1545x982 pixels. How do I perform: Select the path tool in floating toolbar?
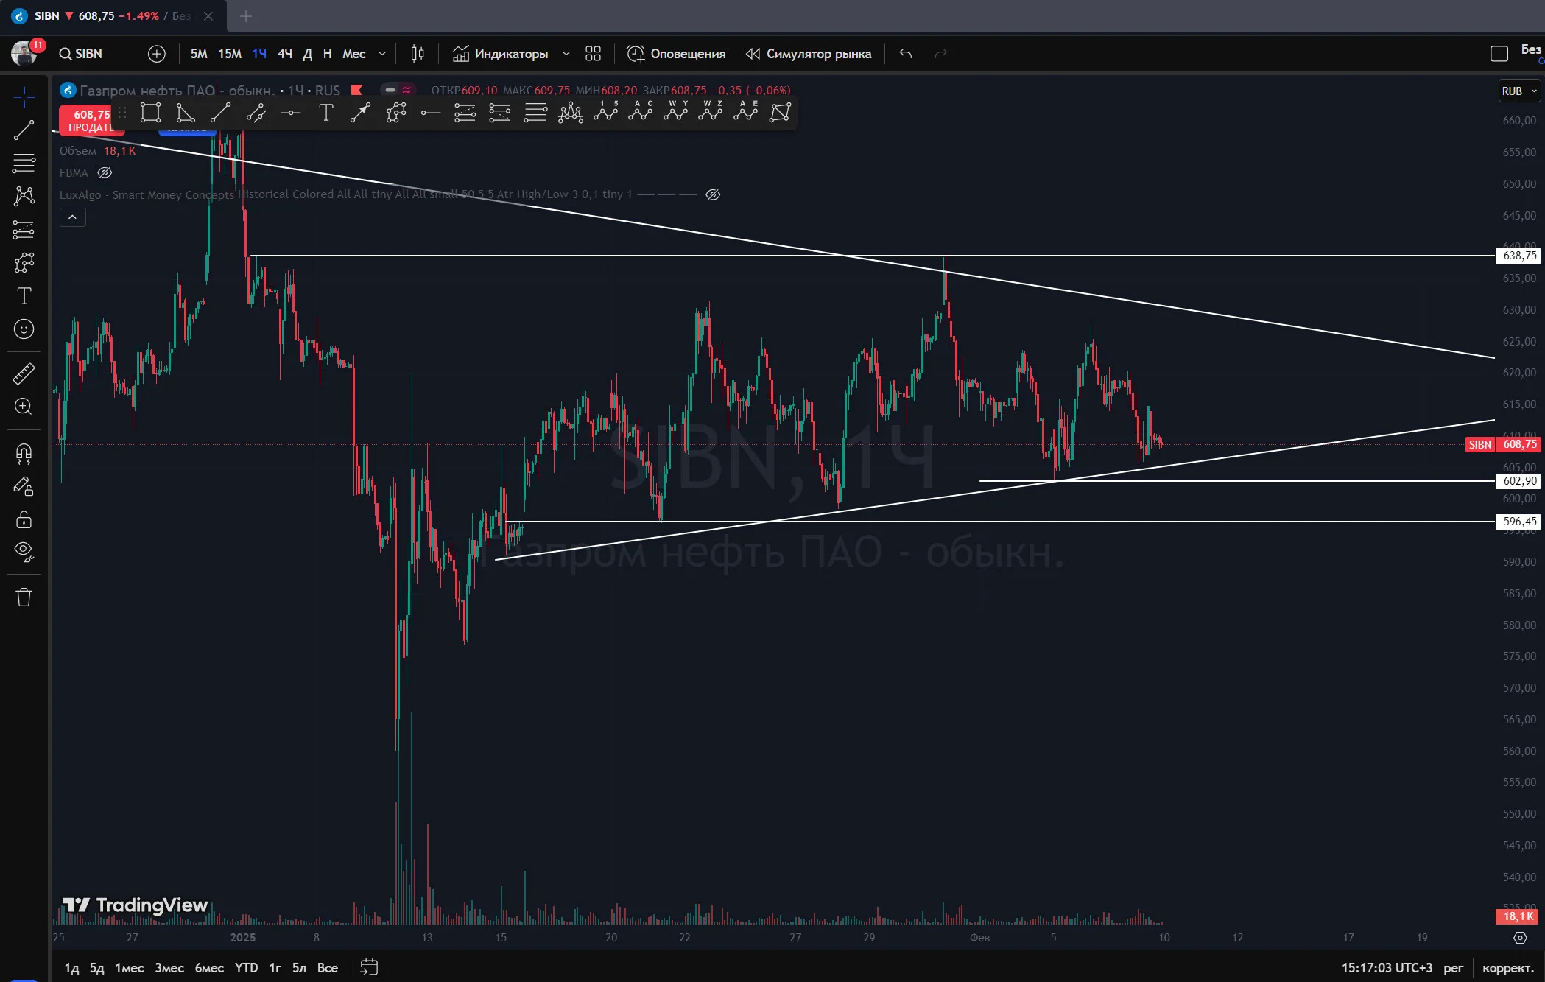[396, 113]
